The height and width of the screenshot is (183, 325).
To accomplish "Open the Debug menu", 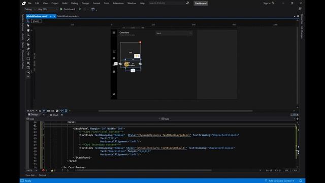I will pyautogui.click(x=75, y=4).
